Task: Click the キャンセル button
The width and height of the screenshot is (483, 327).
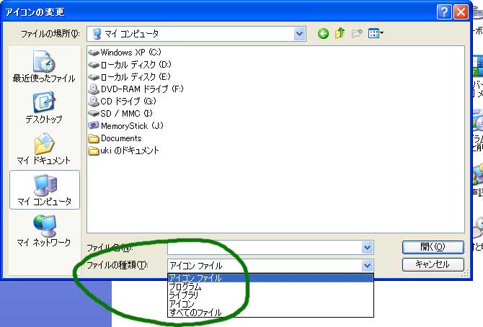Action: pos(432,264)
